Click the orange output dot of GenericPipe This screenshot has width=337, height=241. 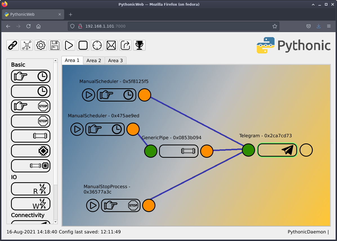[207, 151]
